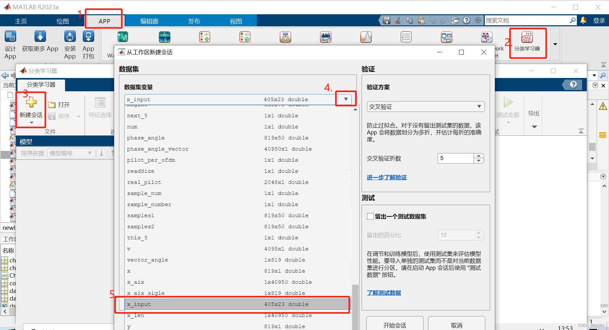Click Get More Apps download icon

pos(40,36)
